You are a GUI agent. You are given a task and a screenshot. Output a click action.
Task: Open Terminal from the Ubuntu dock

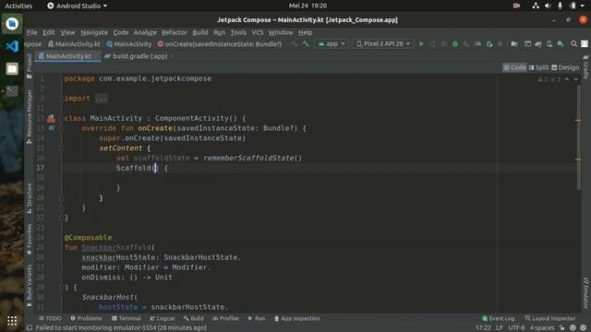pyautogui.click(x=12, y=91)
